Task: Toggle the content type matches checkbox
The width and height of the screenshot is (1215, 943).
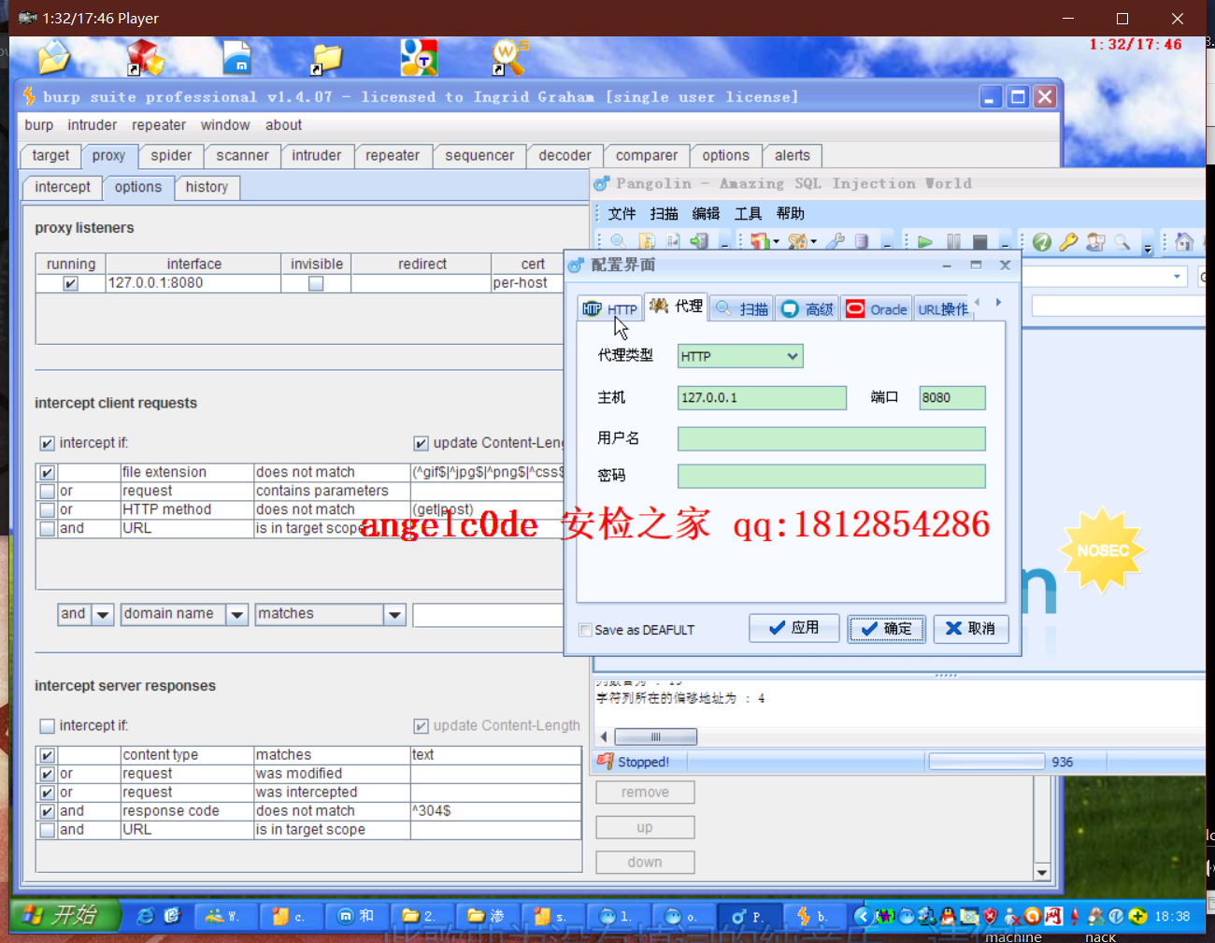Action: tap(47, 755)
